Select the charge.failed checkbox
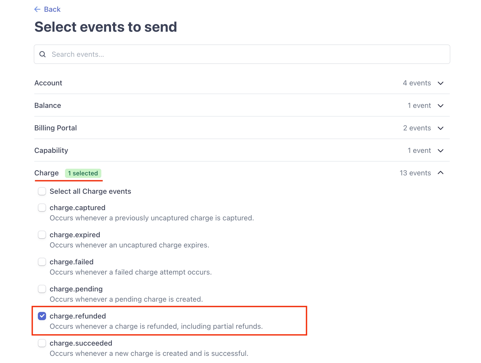 42,262
